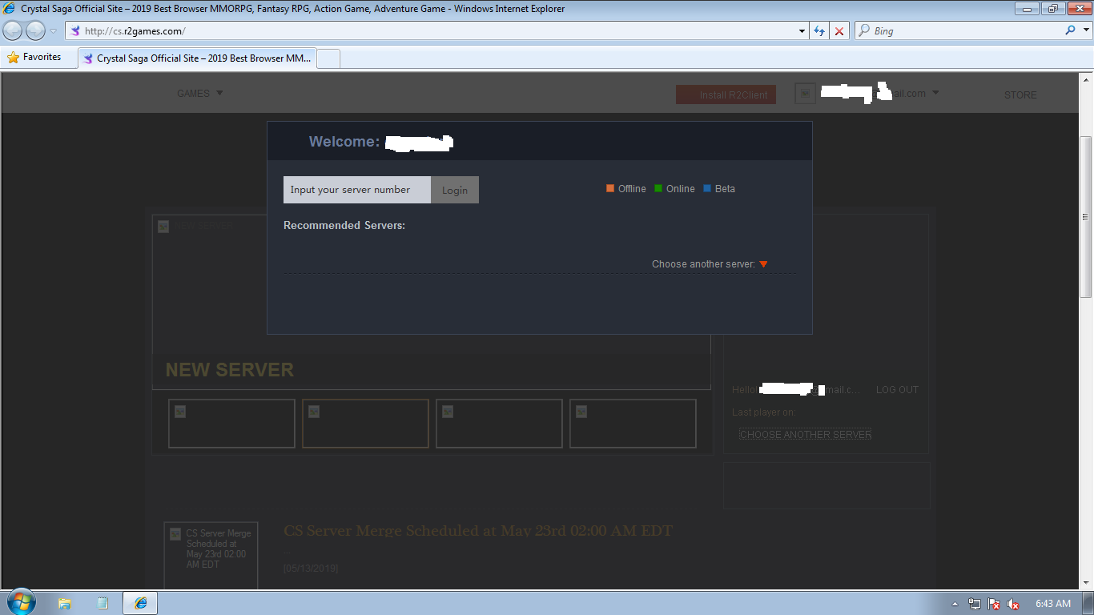Screen dimensions: 1094x615
Task: Expand the address bar history dropdown
Action: point(802,31)
